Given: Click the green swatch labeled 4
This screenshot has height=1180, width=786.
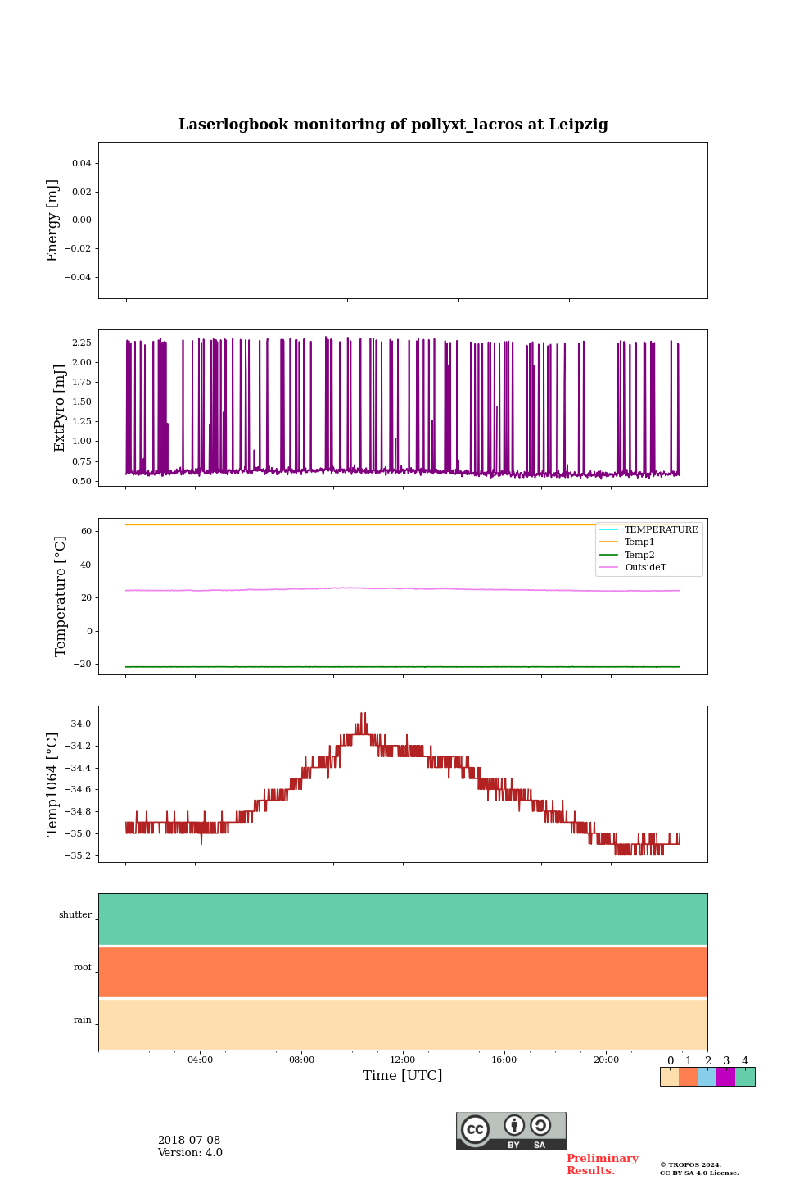Looking at the screenshot, I should coord(745,1077).
